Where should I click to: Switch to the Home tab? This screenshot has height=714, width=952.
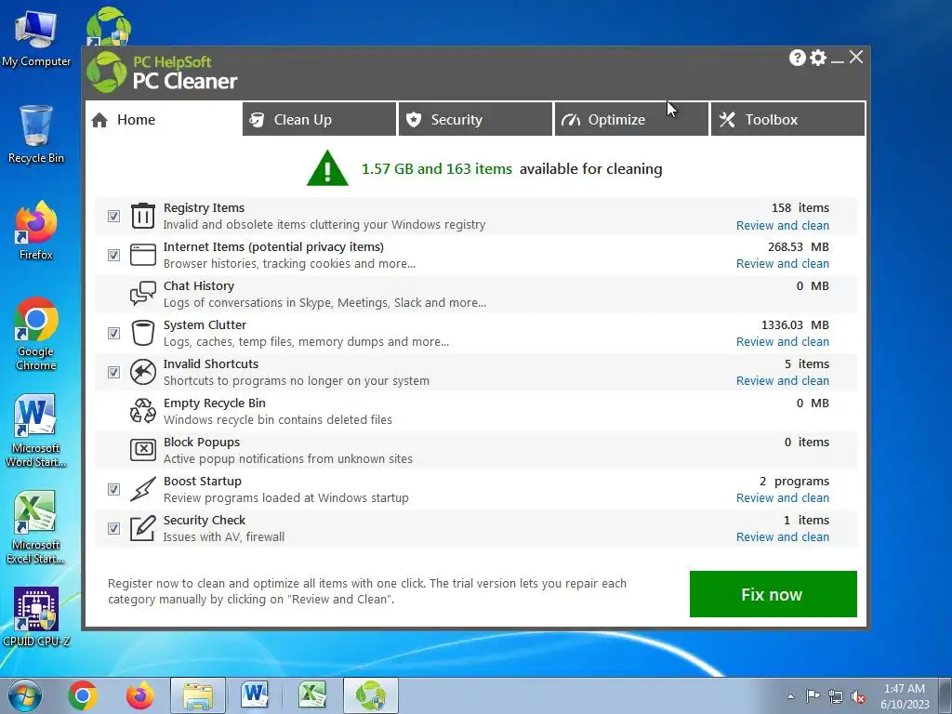(163, 120)
